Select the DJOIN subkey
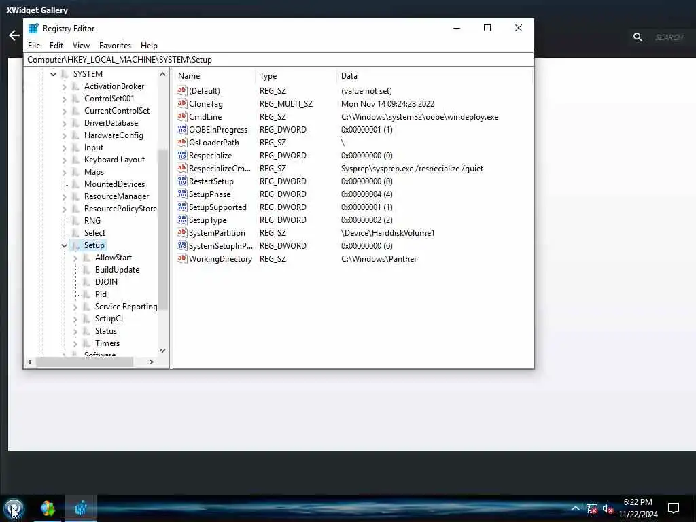This screenshot has height=522, width=696. pyautogui.click(x=106, y=282)
